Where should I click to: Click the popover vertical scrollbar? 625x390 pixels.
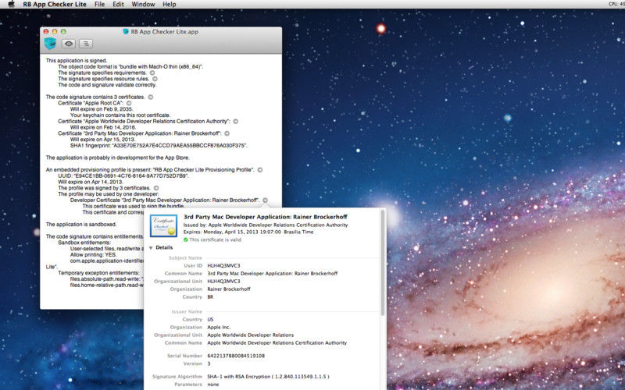(x=383, y=263)
